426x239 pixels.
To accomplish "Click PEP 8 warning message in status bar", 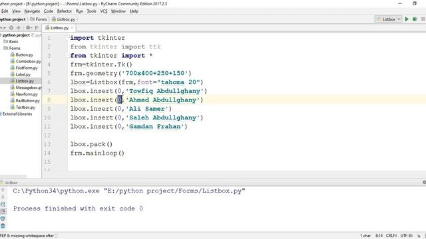I will tap(29, 236).
